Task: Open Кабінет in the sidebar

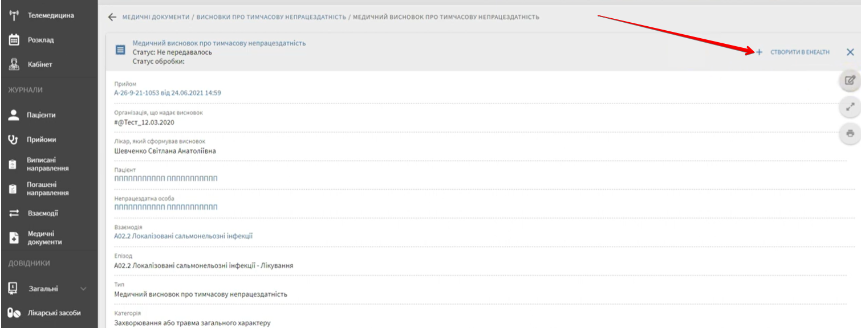Action: [x=40, y=65]
